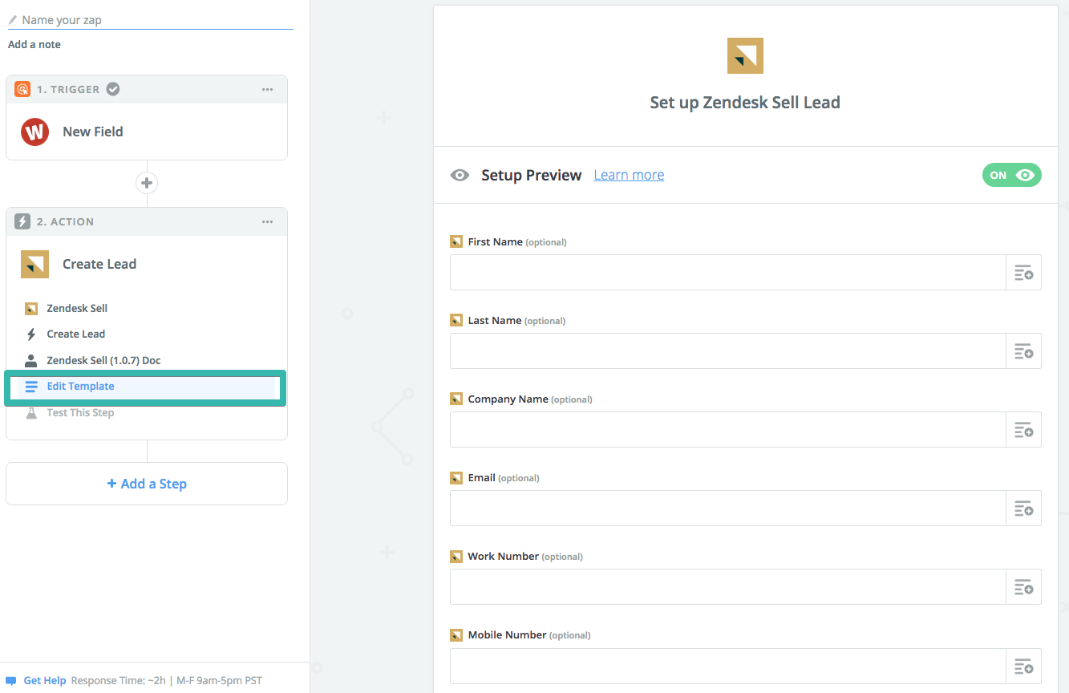Open the trigger step's three-dot menu
This screenshot has width=1069, height=693.
coord(267,89)
